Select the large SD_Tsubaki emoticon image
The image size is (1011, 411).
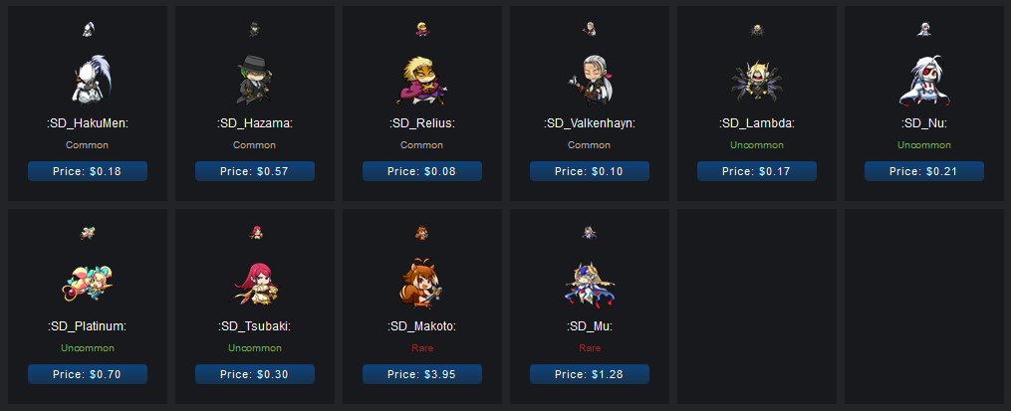pos(255,283)
